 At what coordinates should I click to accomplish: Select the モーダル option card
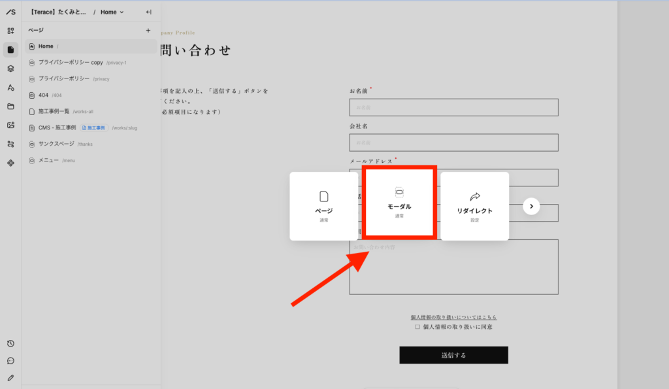399,201
